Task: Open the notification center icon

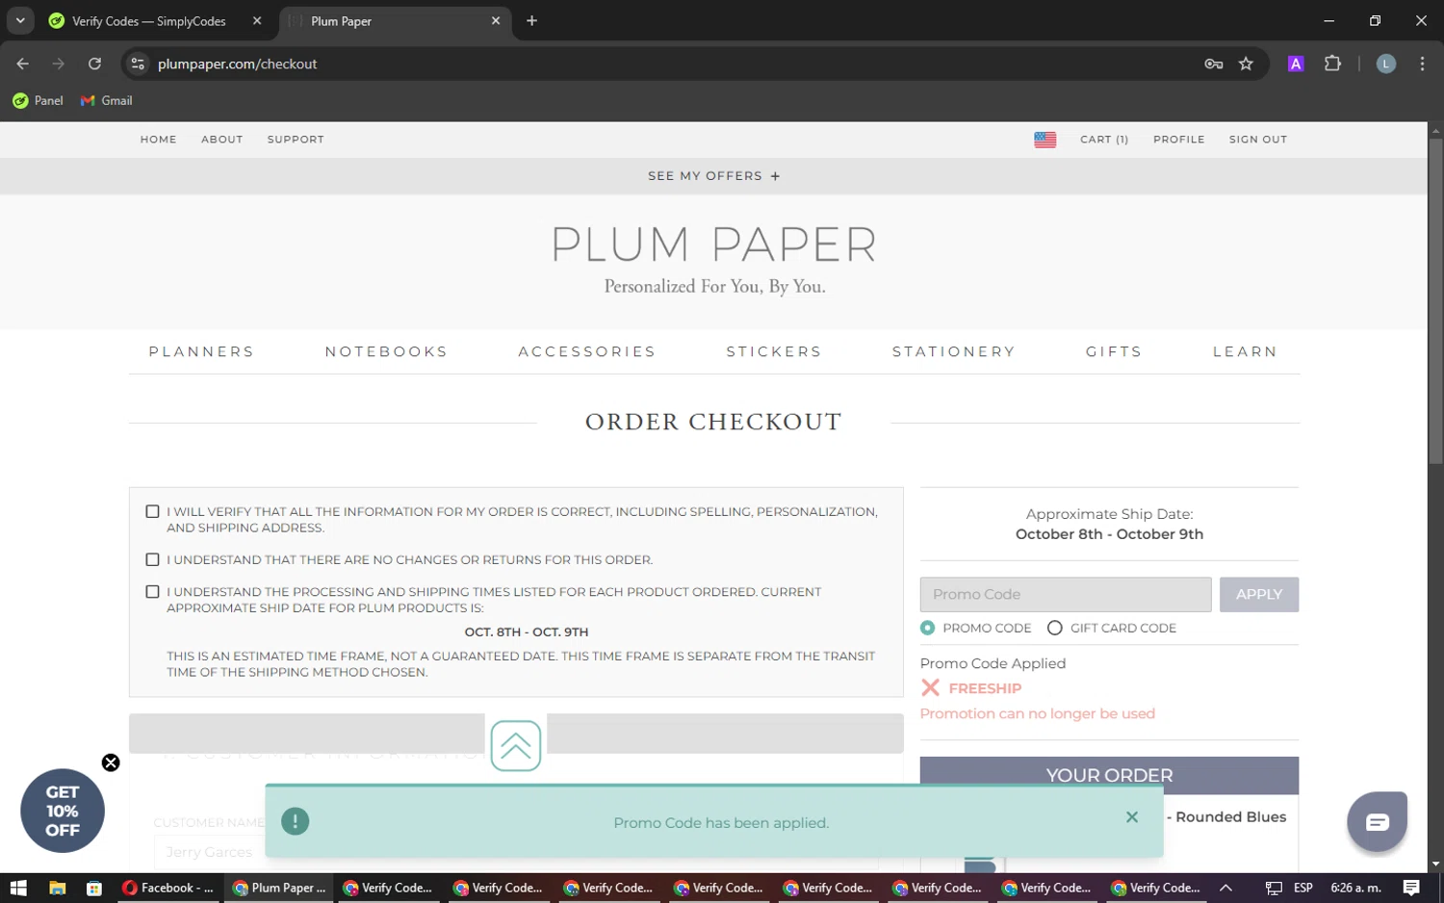Action: pos(1411,888)
